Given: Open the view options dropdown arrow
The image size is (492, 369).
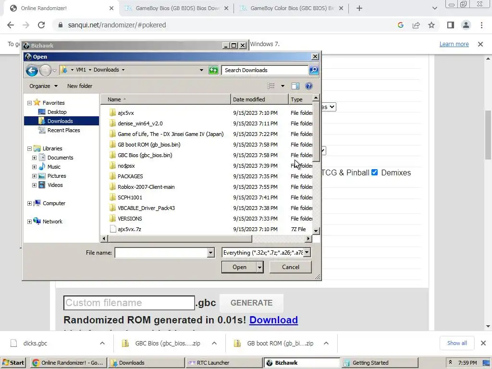Looking at the screenshot, I should point(283,86).
